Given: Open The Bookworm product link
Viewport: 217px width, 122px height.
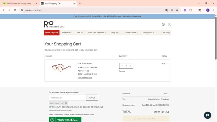Looking at the screenshot, I should (85, 63).
